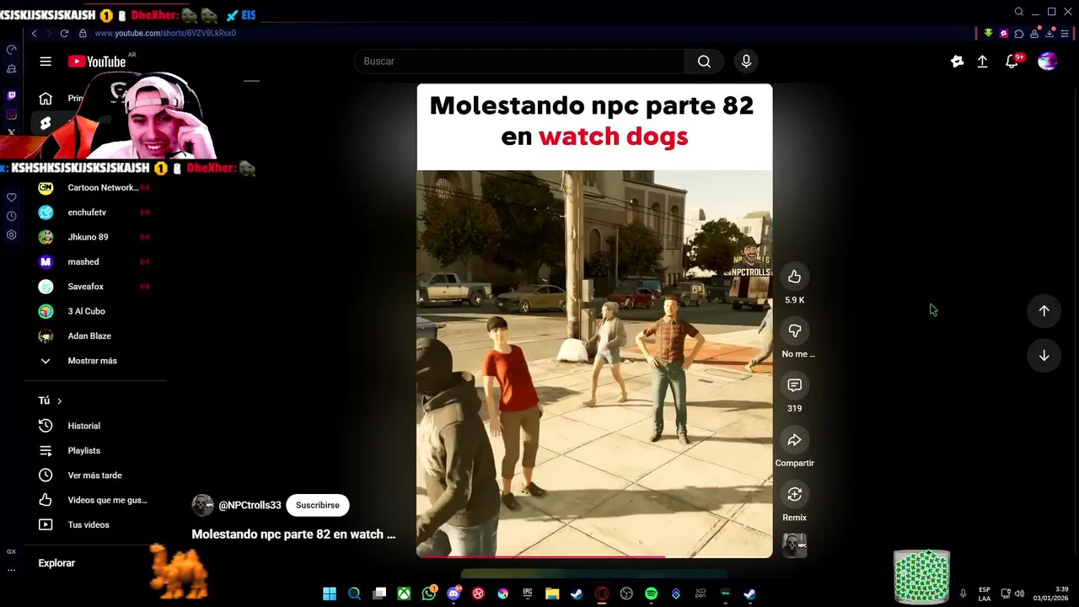This screenshot has height=607, width=1079.
Task: Open File Explorer from the taskbar
Action: point(552,594)
